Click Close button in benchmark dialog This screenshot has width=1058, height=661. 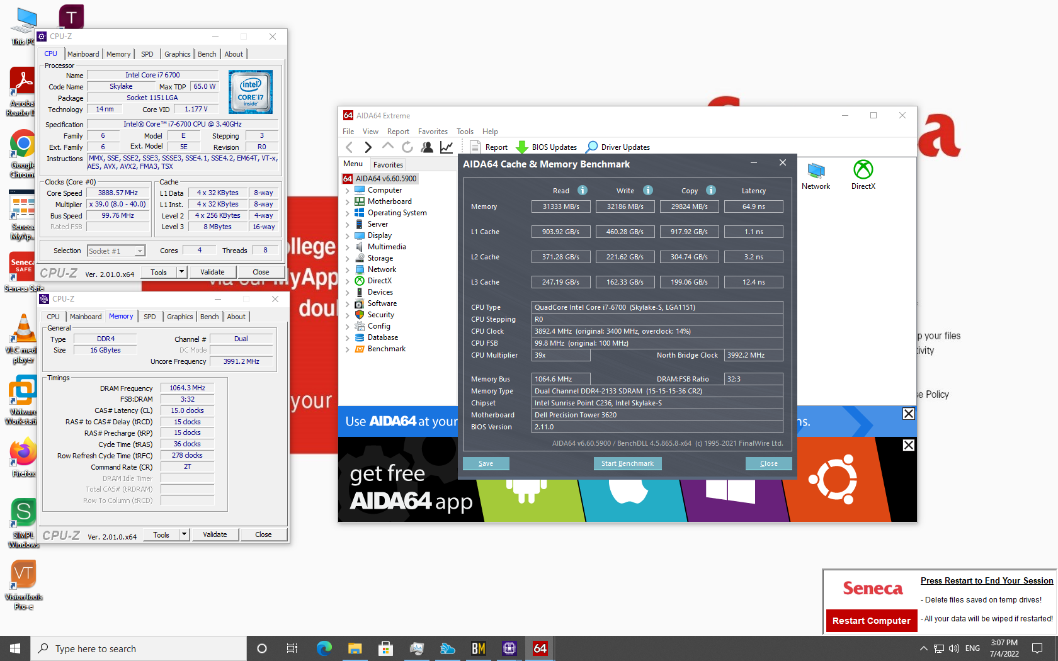point(768,463)
